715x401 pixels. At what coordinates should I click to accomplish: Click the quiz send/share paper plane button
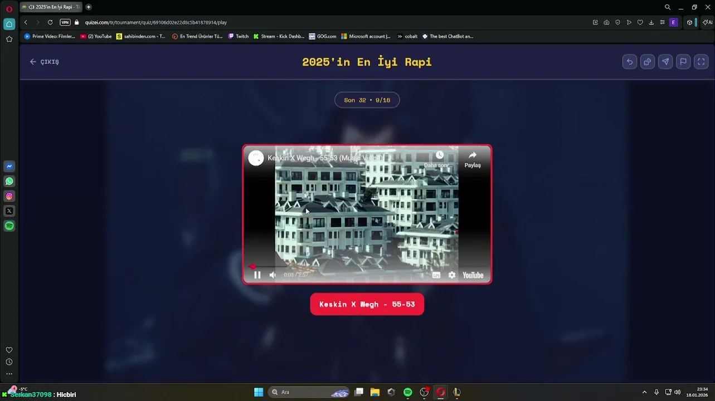pyautogui.click(x=665, y=62)
